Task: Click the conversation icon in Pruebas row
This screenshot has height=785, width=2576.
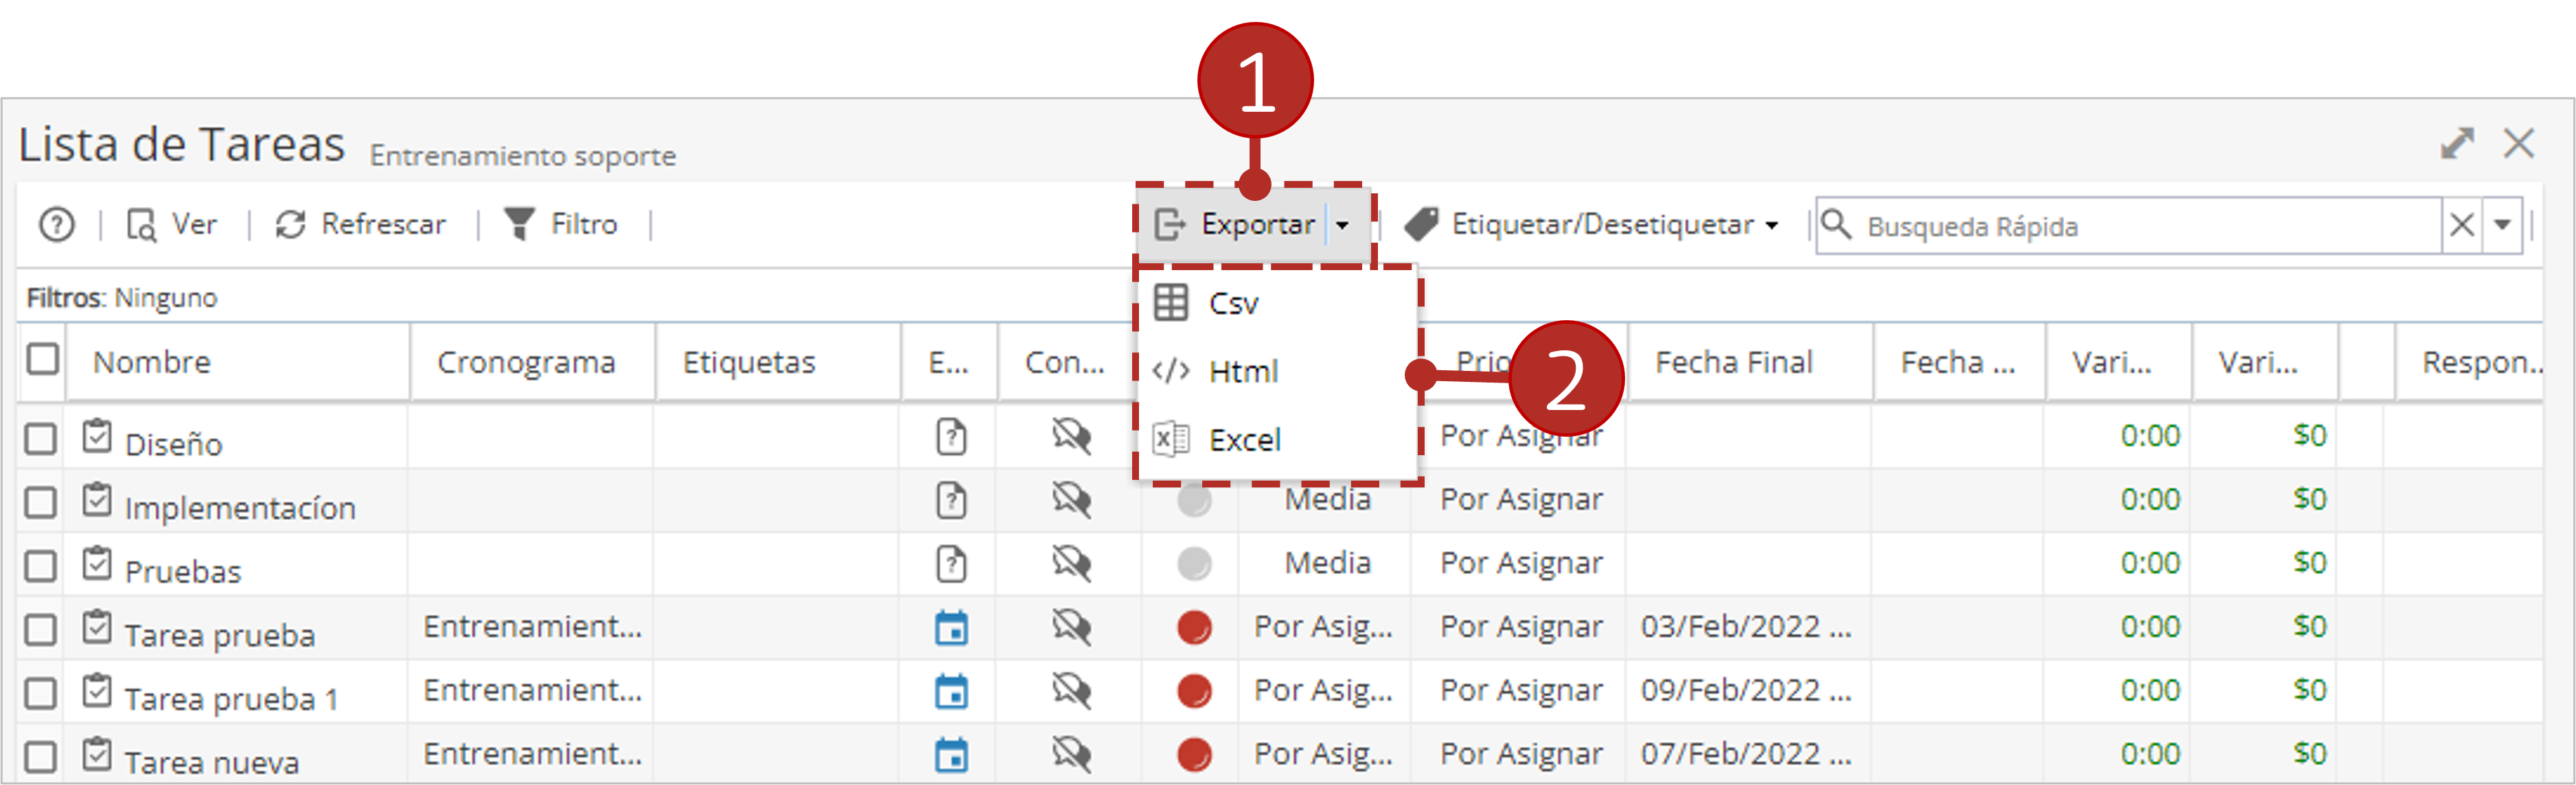Action: coord(1071,564)
